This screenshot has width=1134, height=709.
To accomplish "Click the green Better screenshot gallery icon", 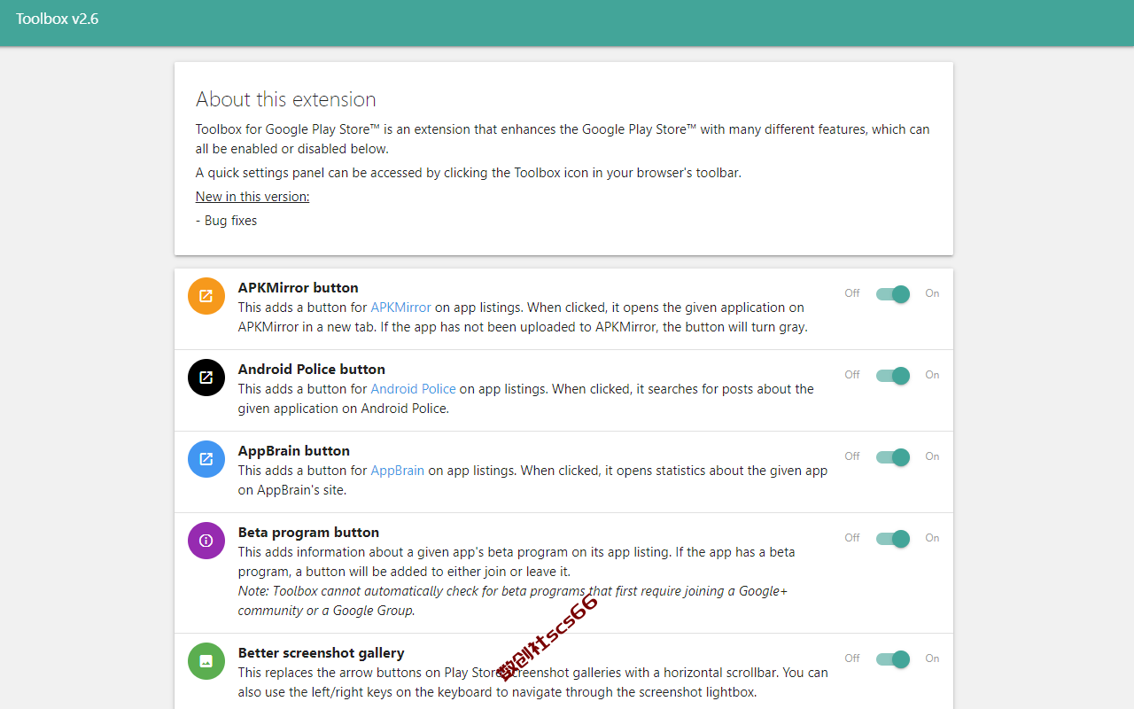I will 206,661.
